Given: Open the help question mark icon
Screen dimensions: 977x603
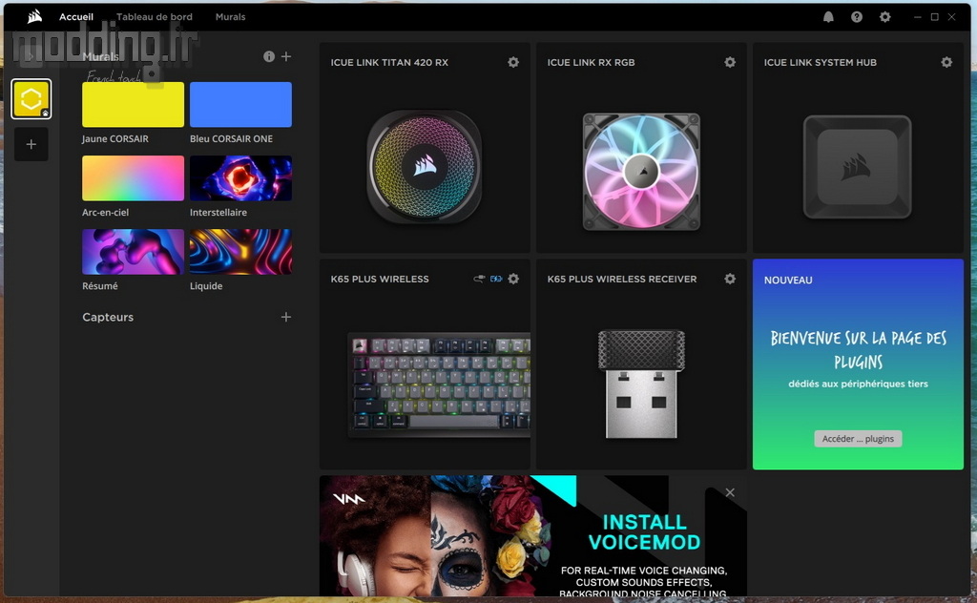Looking at the screenshot, I should point(857,17).
